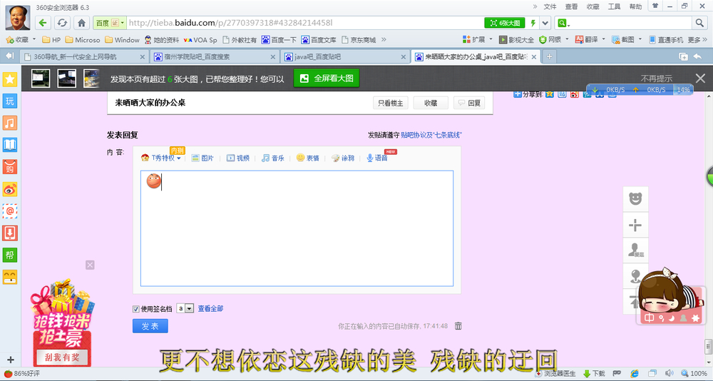Image resolution: width=713 pixels, height=381 pixels.
Task: Open the 涂鸦 doodle tool
Action: pos(343,158)
